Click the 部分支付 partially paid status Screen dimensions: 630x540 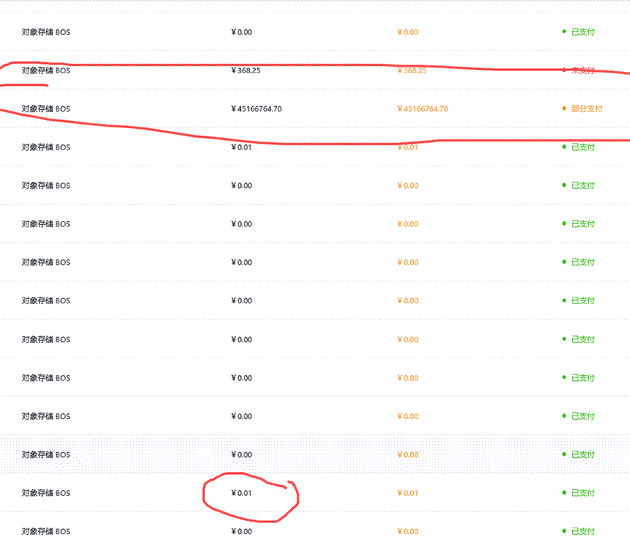tap(587, 109)
